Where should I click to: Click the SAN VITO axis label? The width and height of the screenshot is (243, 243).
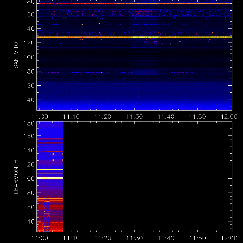click(16, 55)
